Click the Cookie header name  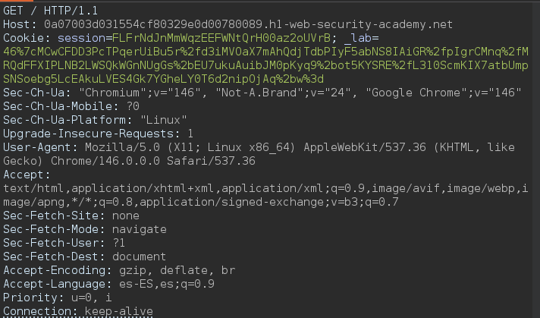(x=23, y=36)
